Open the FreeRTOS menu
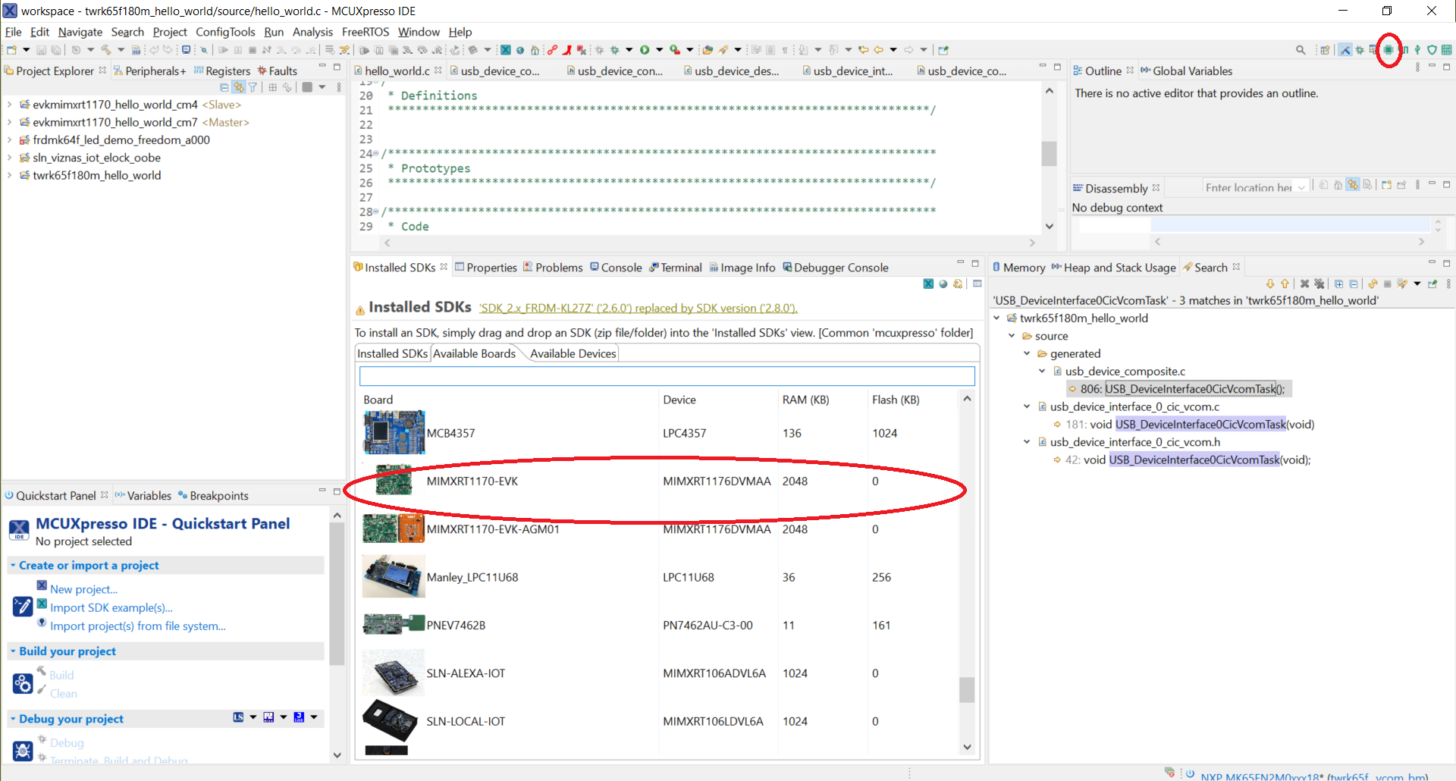Viewport: 1456px width, 781px height. point(366,32)
